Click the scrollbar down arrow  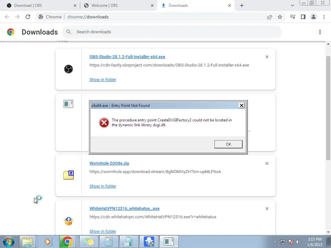pos(328,232)
